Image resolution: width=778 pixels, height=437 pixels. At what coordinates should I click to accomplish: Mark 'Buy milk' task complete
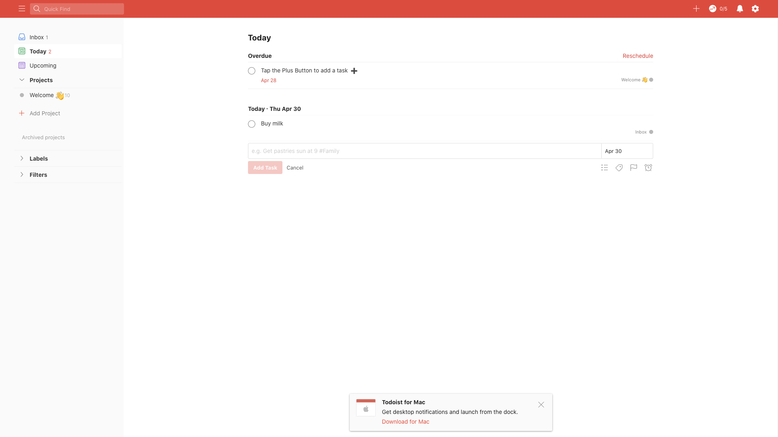pyautogui.click(x=252, y=124)
